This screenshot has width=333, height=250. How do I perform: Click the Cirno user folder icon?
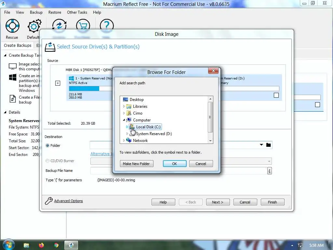click(x=129, y=113)
